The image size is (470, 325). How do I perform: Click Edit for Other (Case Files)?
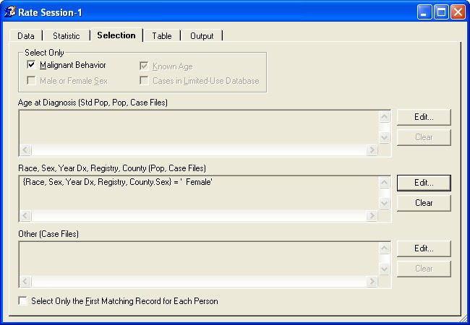[x=424, y=248]
